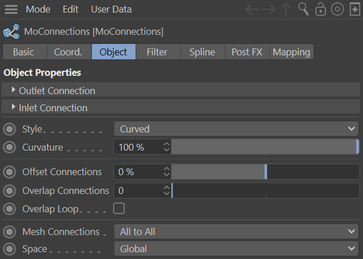Viewport: 363px width, 259px height.
Task: Click the up arrow navigation icon
Action: (286, 10)
